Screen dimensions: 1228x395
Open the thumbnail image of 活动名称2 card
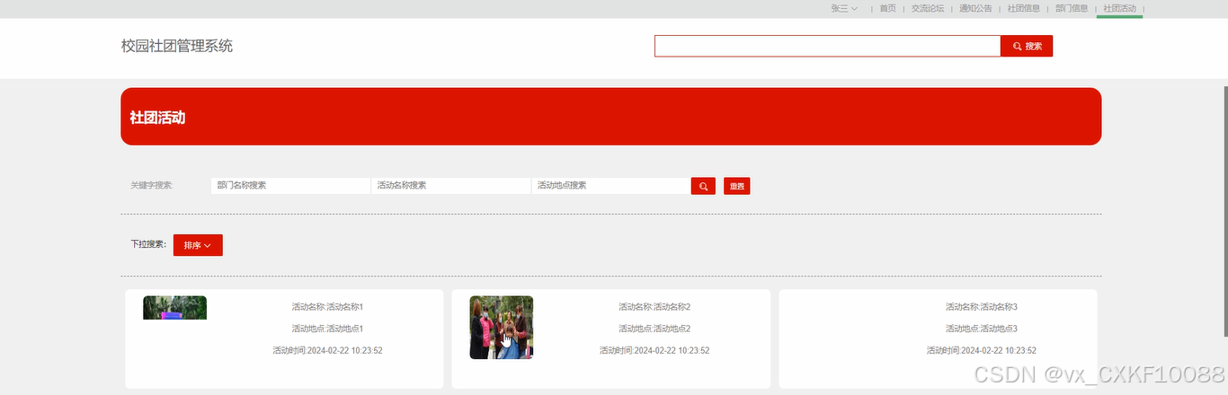click(502, 328)
